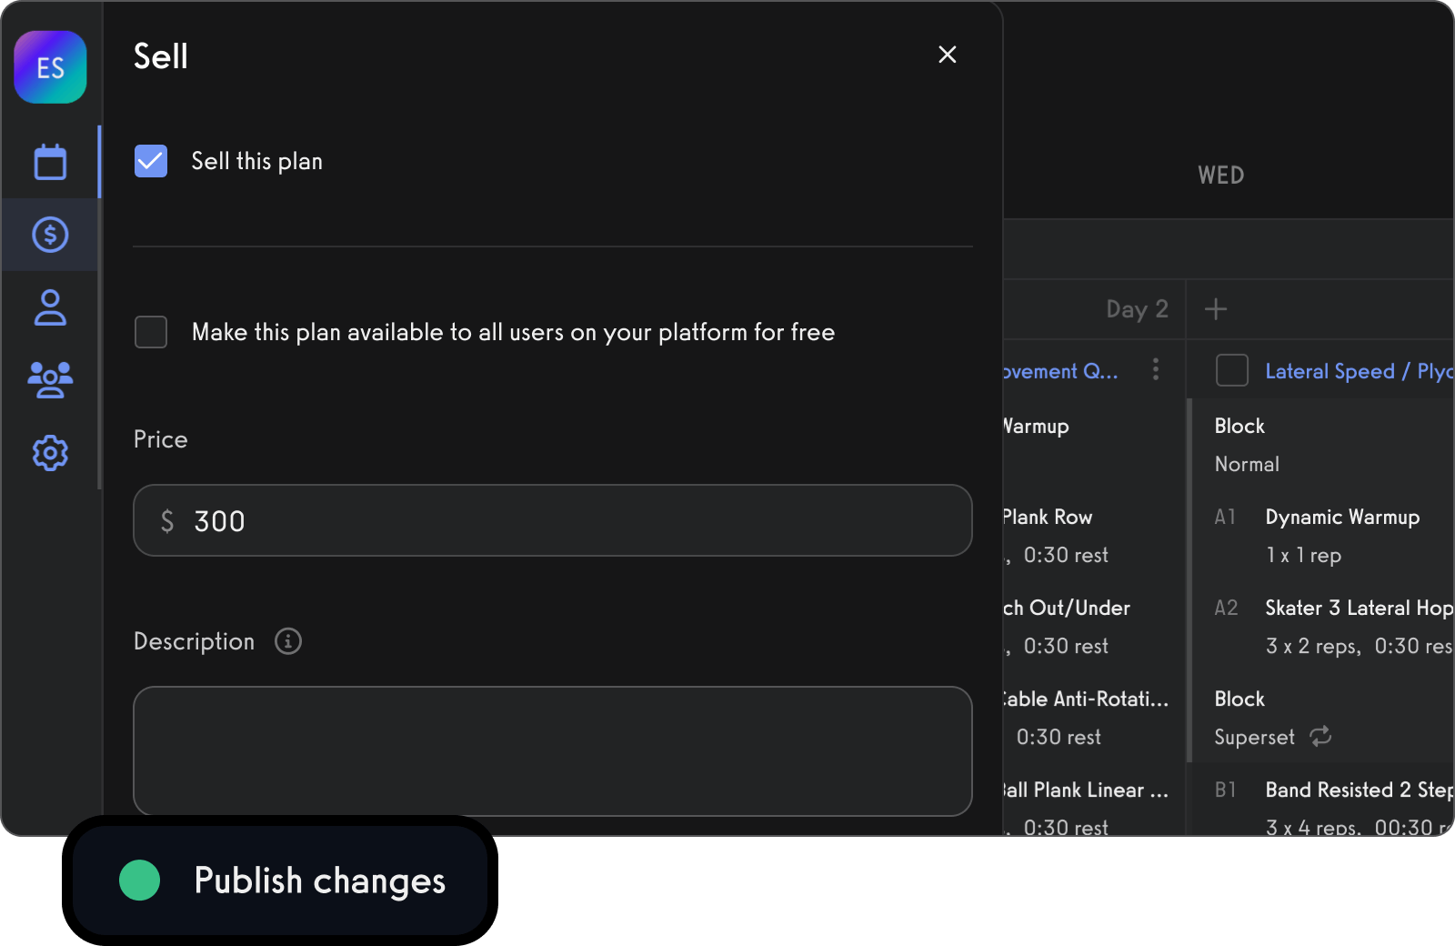
Task: Click the Price input field
Action: click(552, 520)
